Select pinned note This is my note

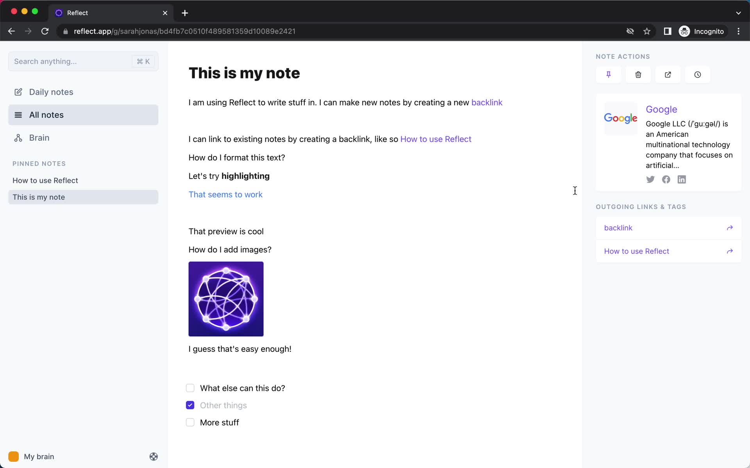(x=83, y=197)
